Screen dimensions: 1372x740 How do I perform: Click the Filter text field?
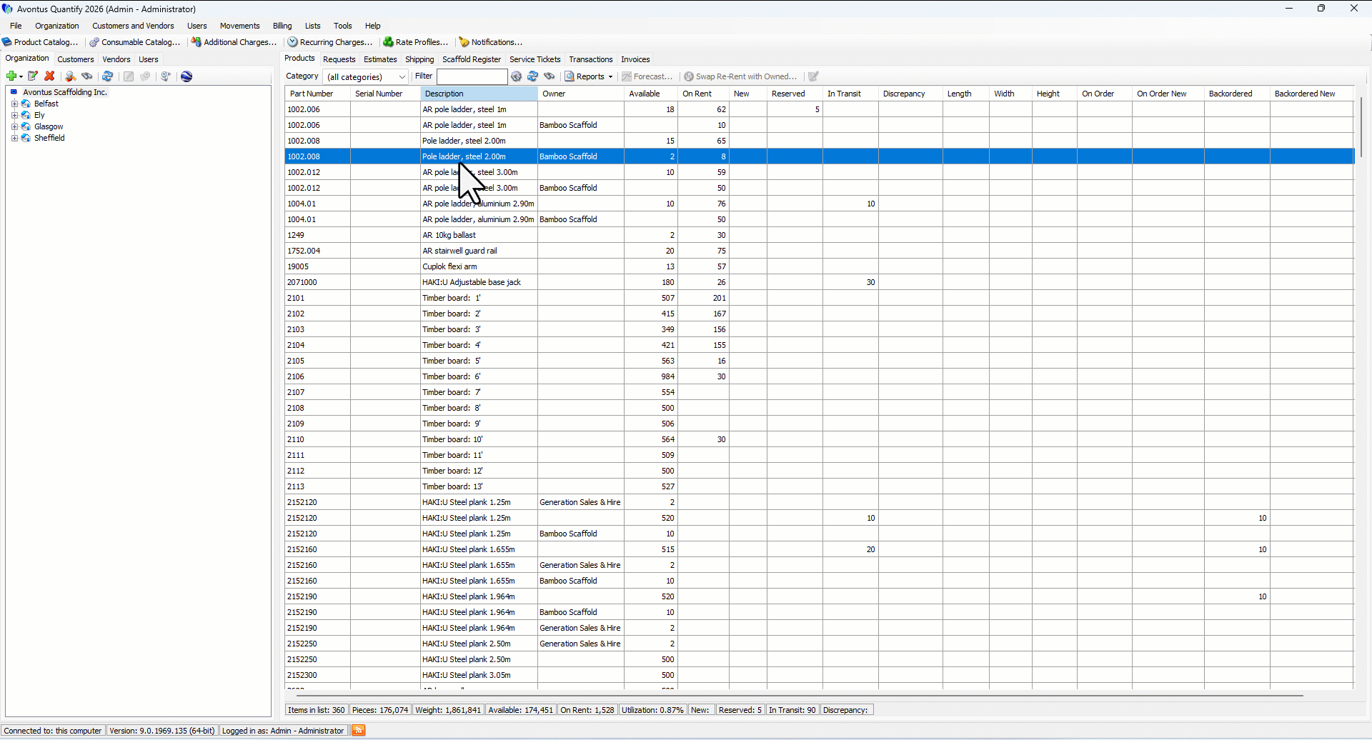click(472, 76)
